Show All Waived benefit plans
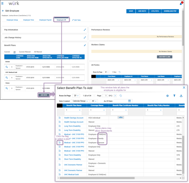This screenshot has height=183, width=189. click(x=38, y=52)
